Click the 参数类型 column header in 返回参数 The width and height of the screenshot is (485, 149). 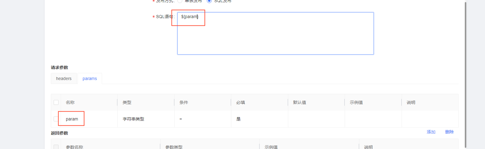click(x=174, y=147)
